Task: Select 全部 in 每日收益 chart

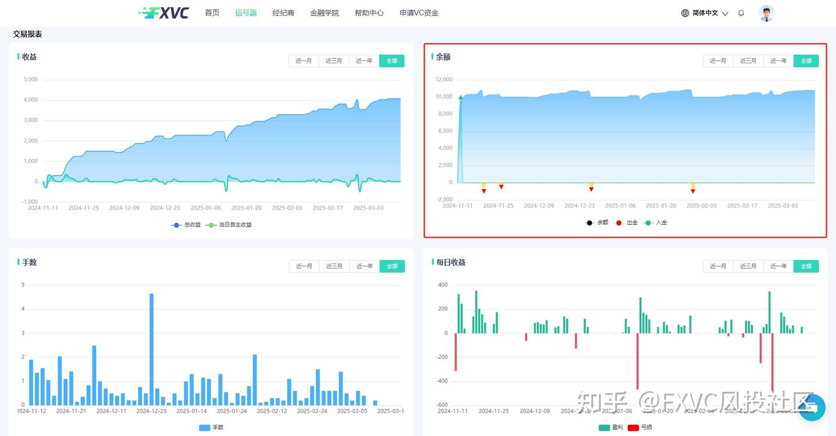Action: [806, 266]
